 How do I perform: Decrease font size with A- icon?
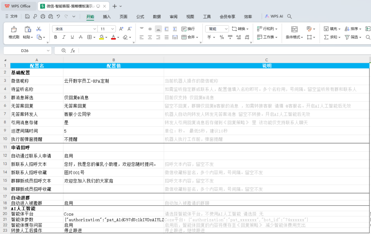pos(130,29)
